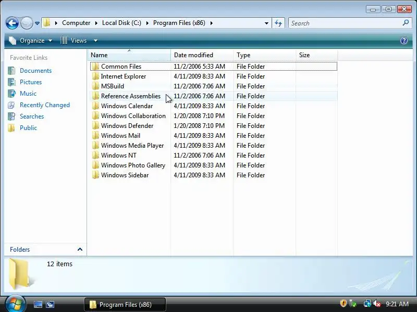This screenshot has width=417, height=312.
Task: Expand the arrow after Computer in breadcrumb
Action: point(96,23)
